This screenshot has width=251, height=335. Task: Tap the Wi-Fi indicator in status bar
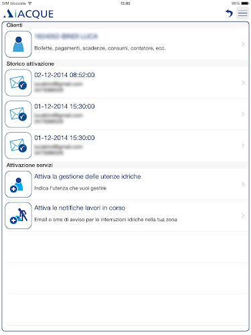click(x=29, y=3)
